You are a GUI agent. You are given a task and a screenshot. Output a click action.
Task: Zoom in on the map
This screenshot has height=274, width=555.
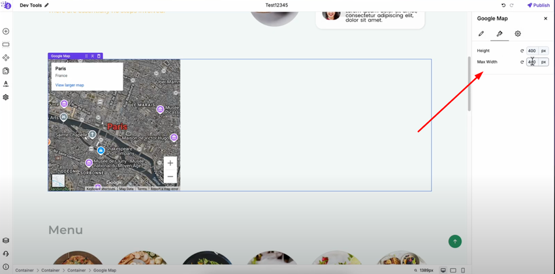click(x=170, y=163)
